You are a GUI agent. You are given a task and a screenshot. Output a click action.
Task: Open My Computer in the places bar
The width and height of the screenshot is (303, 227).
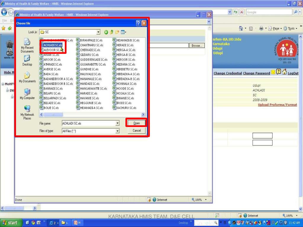(x=27, y=94)
